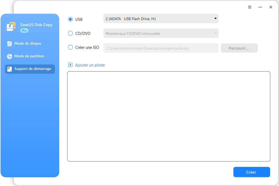Select the Créer une ISO radio button
Viewport: 279px width, 186px height.
coord(70,47)
